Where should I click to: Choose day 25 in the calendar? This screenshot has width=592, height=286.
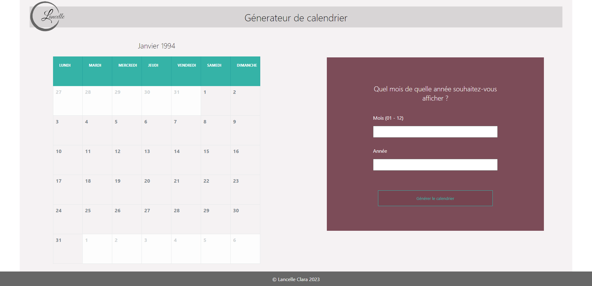(x=97, y=219)
